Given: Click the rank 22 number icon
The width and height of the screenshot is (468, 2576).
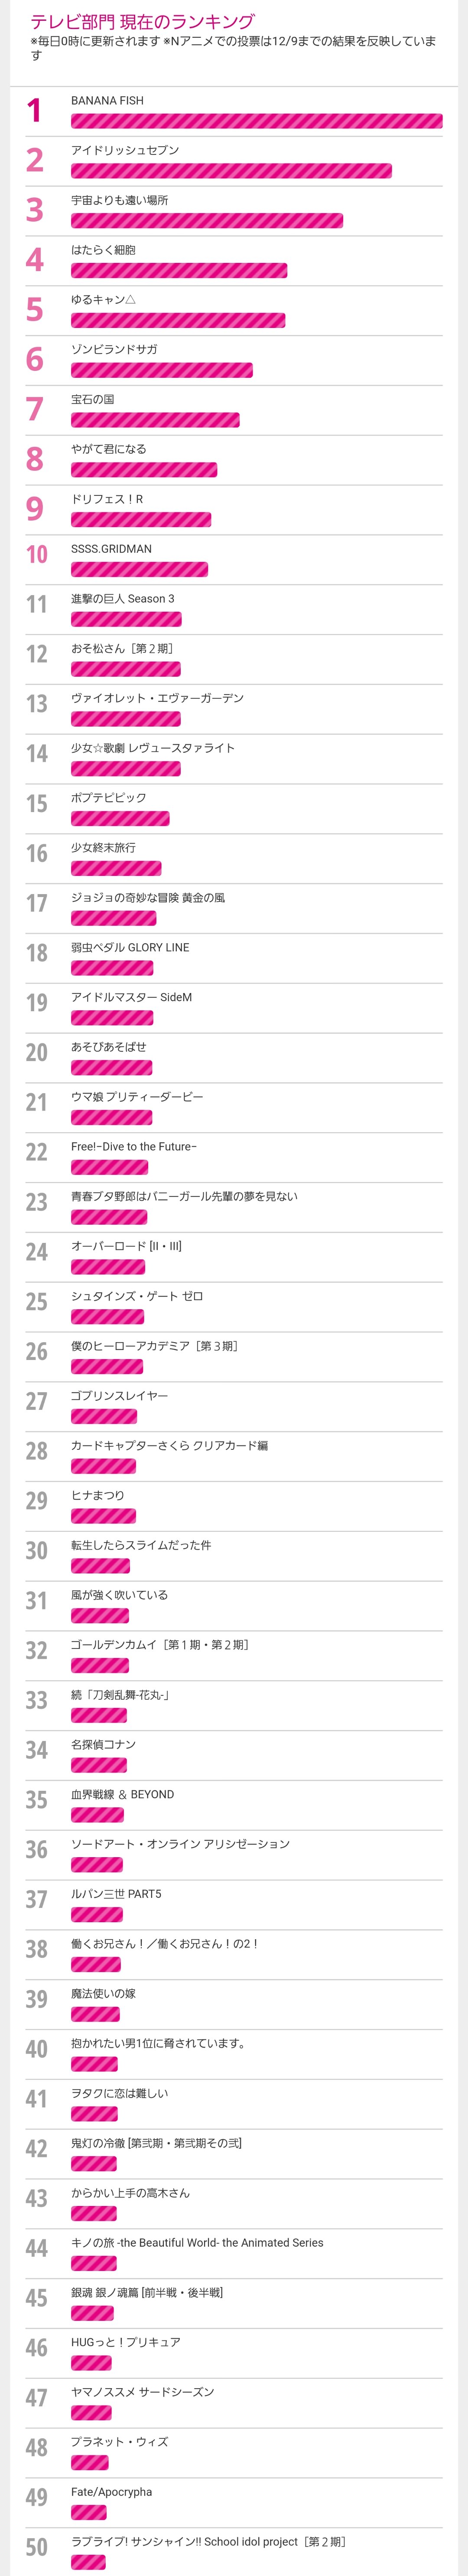Looking at the screenshot, I should click(x=37, y=1152).
